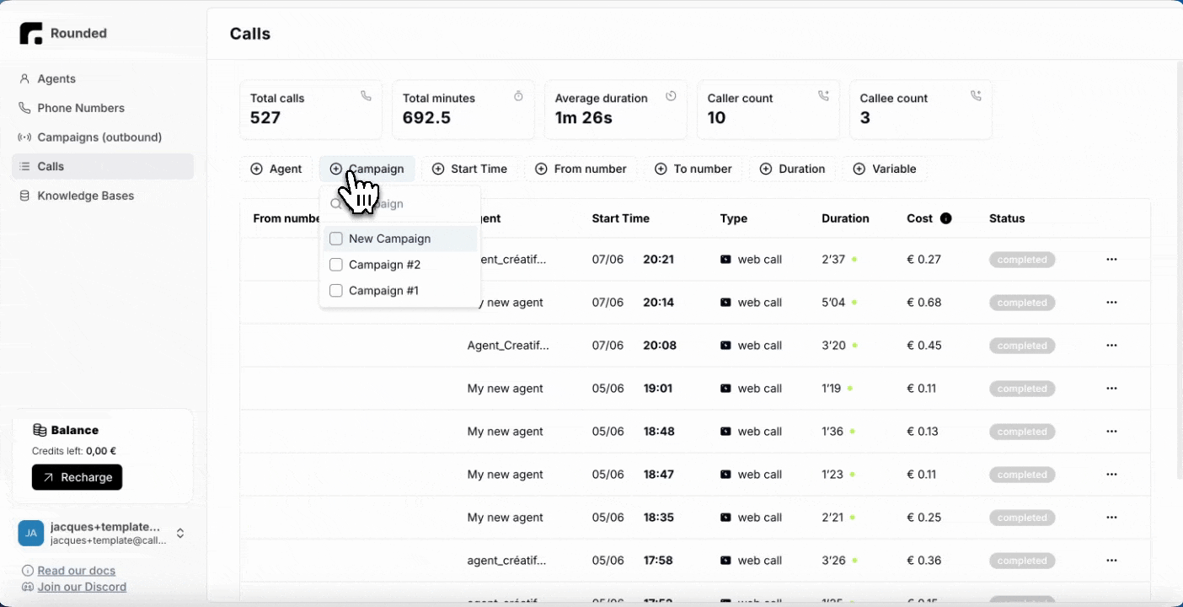Click the Total minutes timer icon
This screenshot has width=1183, height=607.
[x=518, y=96]
